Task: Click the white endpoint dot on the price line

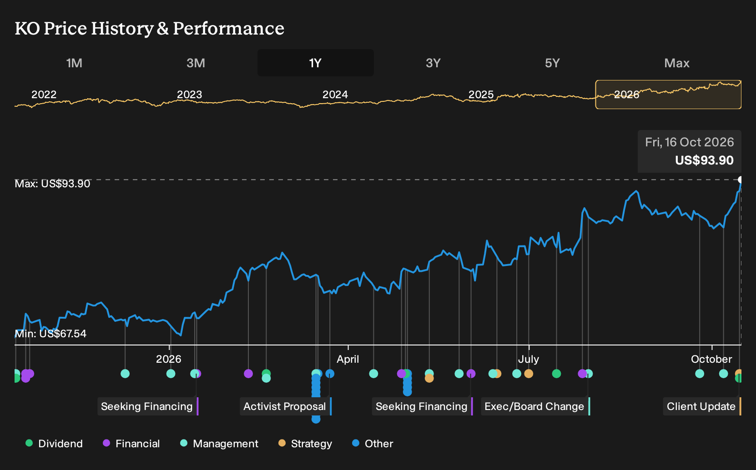Action: [x=741, y=180]
